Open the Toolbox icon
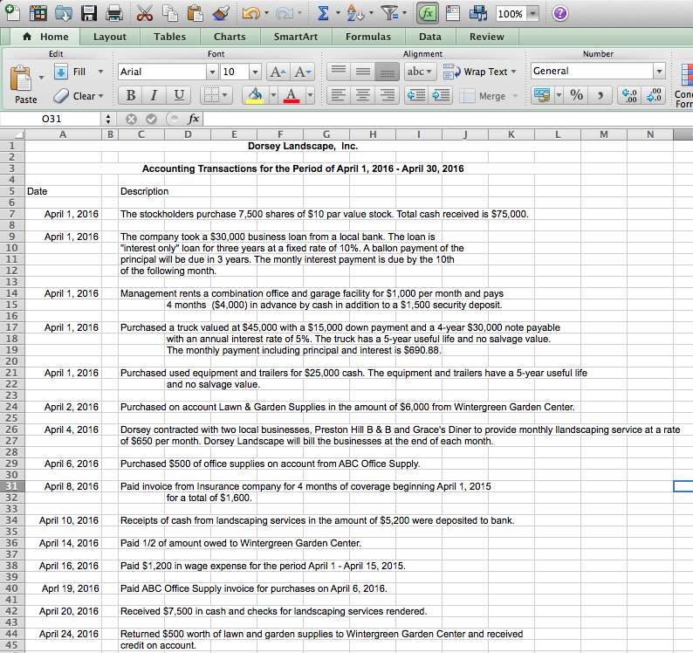This screenshot has width=693, height=653. (x=453, y=13)
